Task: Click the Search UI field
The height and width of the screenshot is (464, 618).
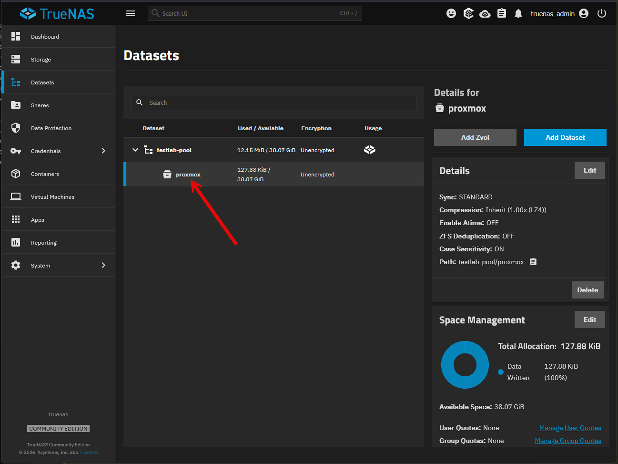Action: 255,13
